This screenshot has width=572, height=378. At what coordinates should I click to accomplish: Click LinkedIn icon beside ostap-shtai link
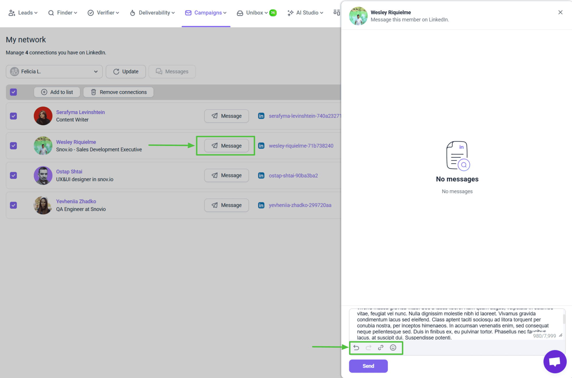(x=261, y=176)
